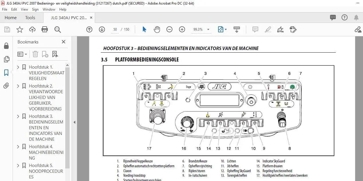Open the stamp tool icon
The image size is (363, 181).
293,29
